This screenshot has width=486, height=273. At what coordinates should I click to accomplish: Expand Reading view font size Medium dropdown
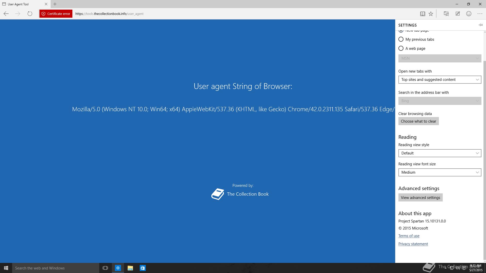coord(440,172)
